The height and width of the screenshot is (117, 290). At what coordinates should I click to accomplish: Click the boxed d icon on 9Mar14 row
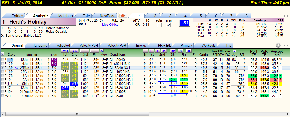point(59,83)
